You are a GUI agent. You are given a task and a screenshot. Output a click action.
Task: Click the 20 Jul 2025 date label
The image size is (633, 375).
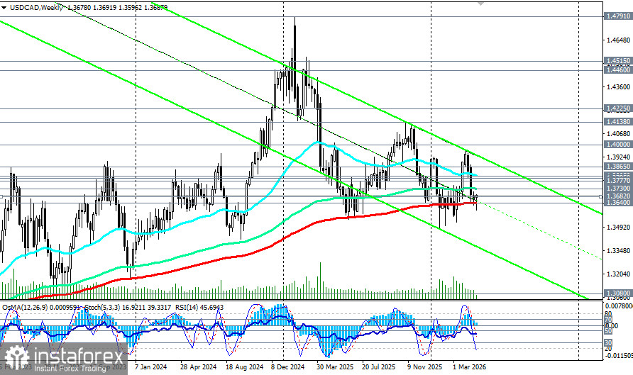[x=379, y=367]
